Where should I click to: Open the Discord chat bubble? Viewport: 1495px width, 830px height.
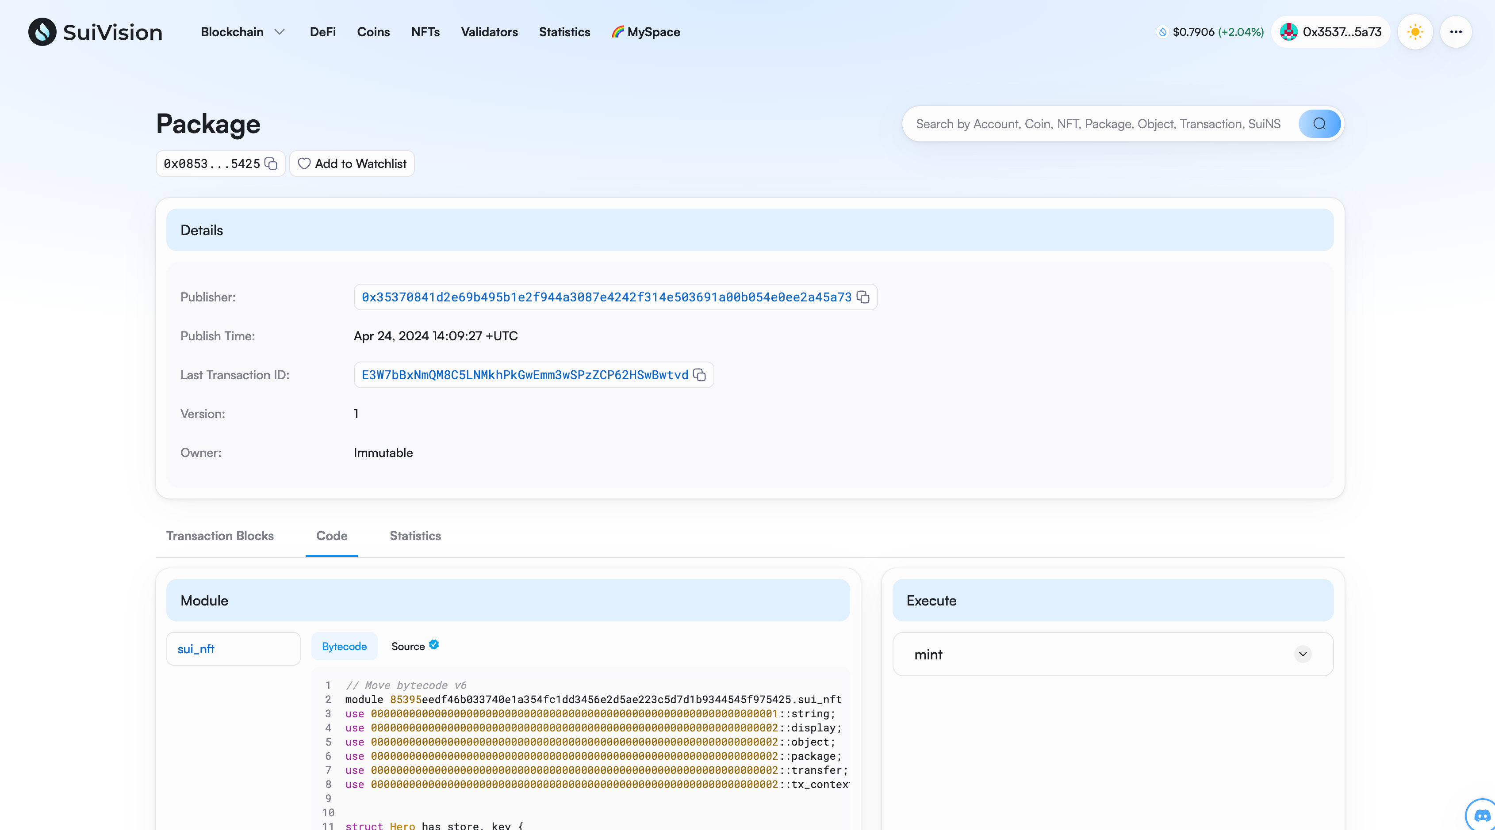pos(1482,815)
